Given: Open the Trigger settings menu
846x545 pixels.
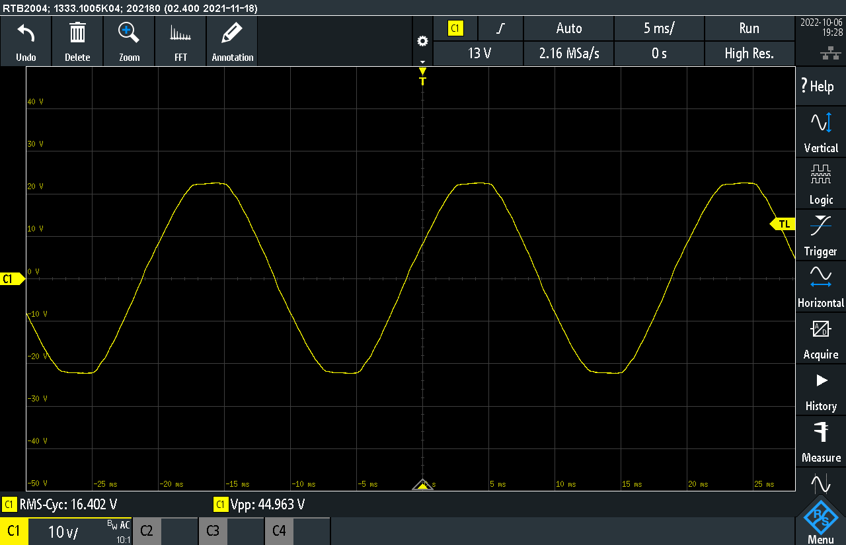Looking at the screenshot, I should coord(820,235).
